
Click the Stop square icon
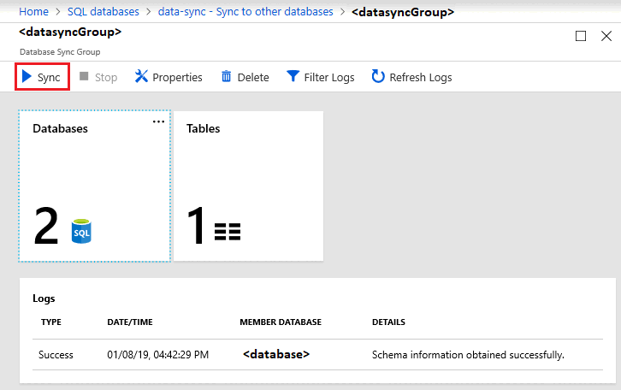[x=84, y=77]
